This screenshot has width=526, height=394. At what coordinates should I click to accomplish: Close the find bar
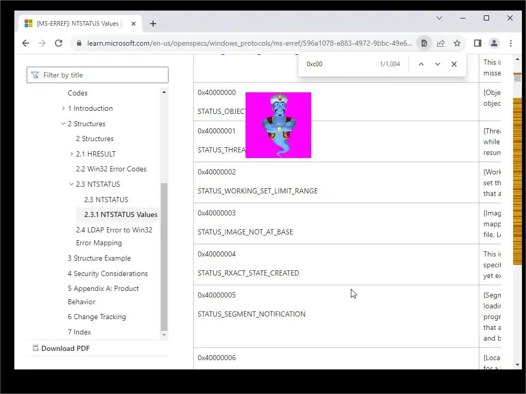point(454,64)
